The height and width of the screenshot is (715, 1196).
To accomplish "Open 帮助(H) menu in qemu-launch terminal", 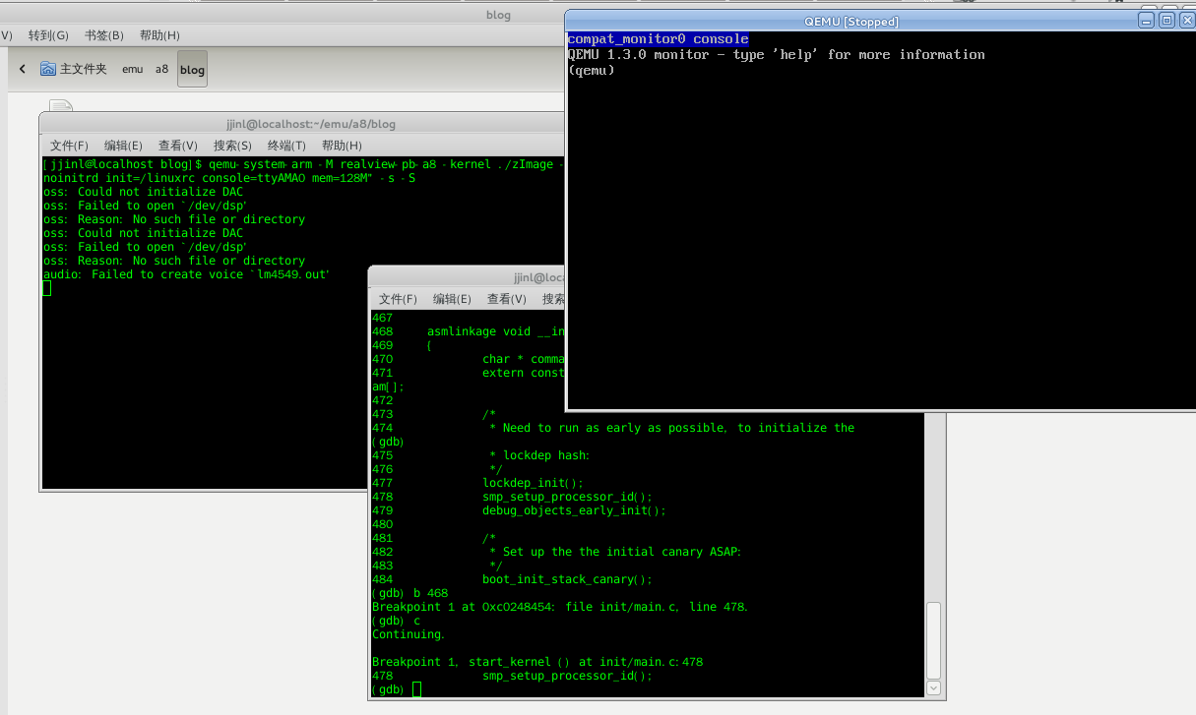I will coord(342,146).
